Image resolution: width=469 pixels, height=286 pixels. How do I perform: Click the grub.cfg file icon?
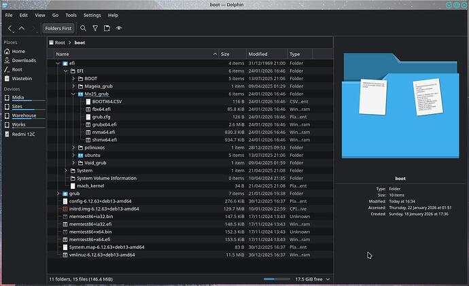[88, 116]
